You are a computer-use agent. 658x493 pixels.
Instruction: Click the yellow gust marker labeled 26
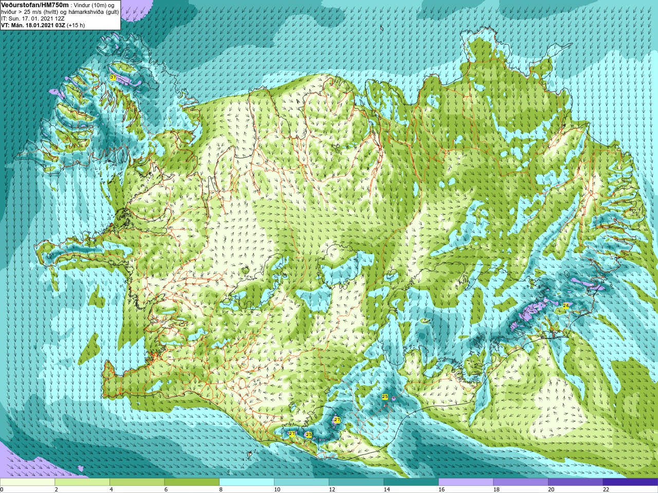[x=565, y=305]
